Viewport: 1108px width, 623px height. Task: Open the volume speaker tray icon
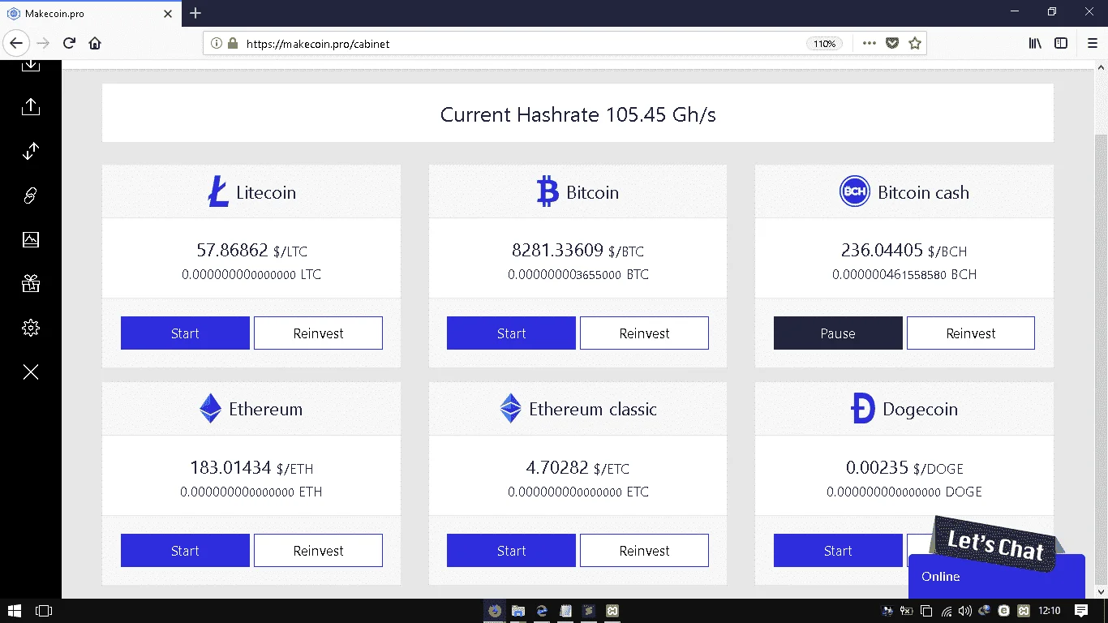pyautogui.click(x=964, y=611)
